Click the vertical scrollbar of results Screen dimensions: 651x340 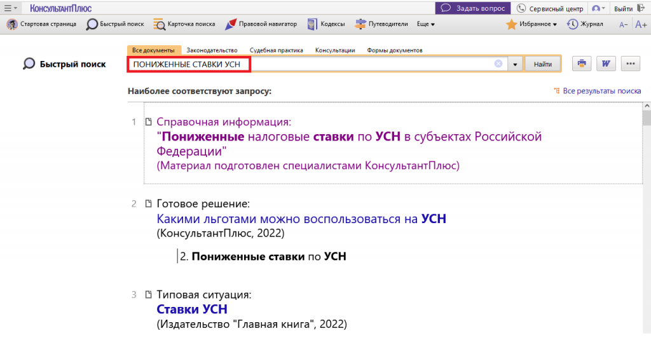pyautogui.click(x=646, y=222)
